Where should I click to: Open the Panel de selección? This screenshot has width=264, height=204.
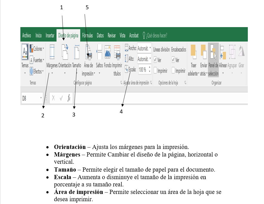213,60
